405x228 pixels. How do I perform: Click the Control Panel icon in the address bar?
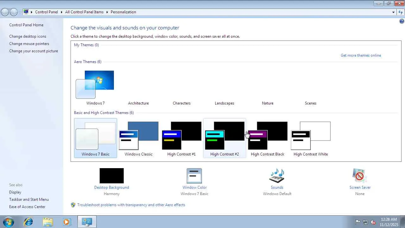pyautogui.click(x=26, y=12)
